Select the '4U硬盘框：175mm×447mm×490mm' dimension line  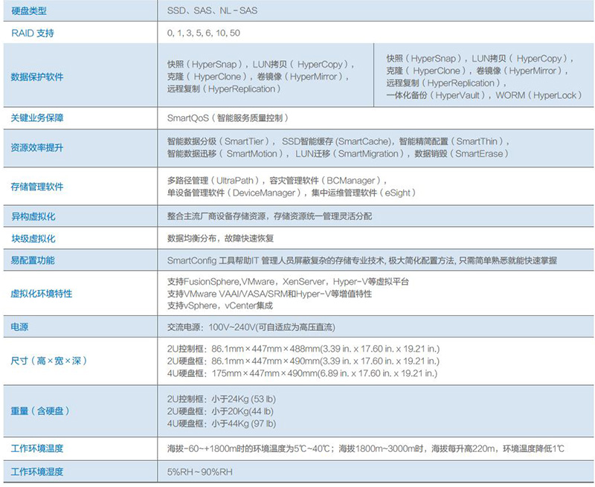pos(303,373)
